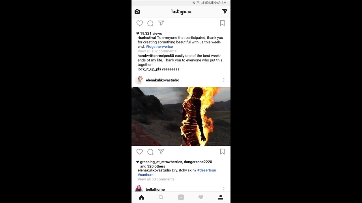Screen dimensions: 362x203
Task: Comment on the risefestival post
Action: [x=150, y=23]
